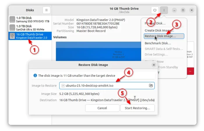Screen dimensions: 204x131
Task: Minimize the Disks window
Action: tap(174, 10)
